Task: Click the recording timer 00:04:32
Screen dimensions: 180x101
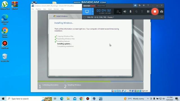Action: (x=104, y=11)
